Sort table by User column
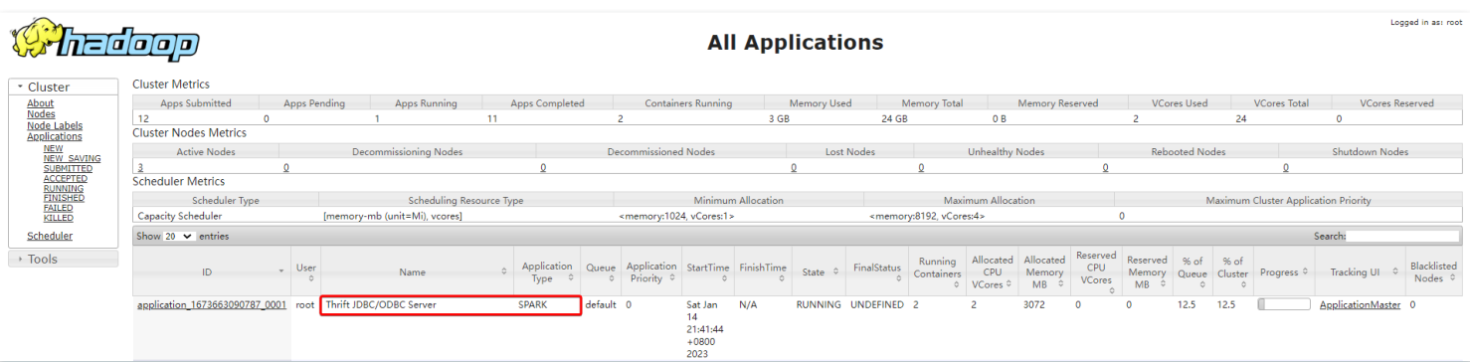The image size is (1470, 362). [305, 271]
